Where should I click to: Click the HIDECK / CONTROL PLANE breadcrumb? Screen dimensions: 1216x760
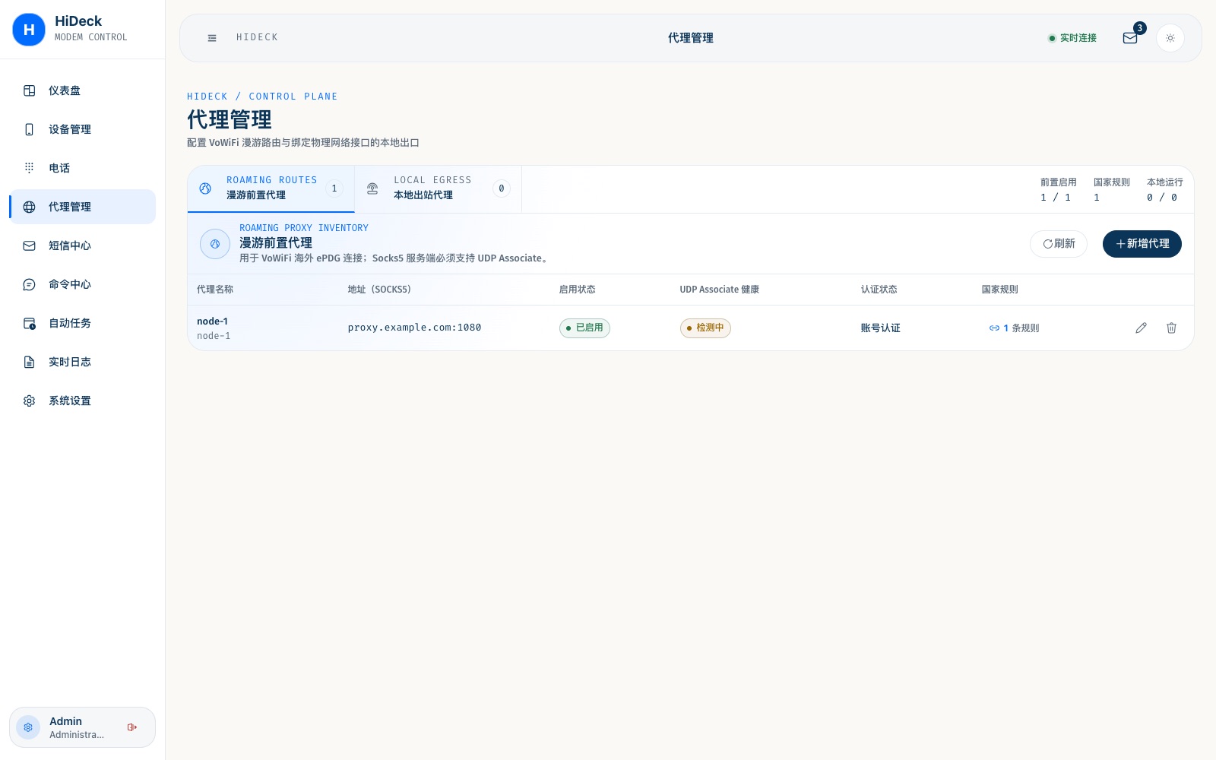tap(262, 97)
